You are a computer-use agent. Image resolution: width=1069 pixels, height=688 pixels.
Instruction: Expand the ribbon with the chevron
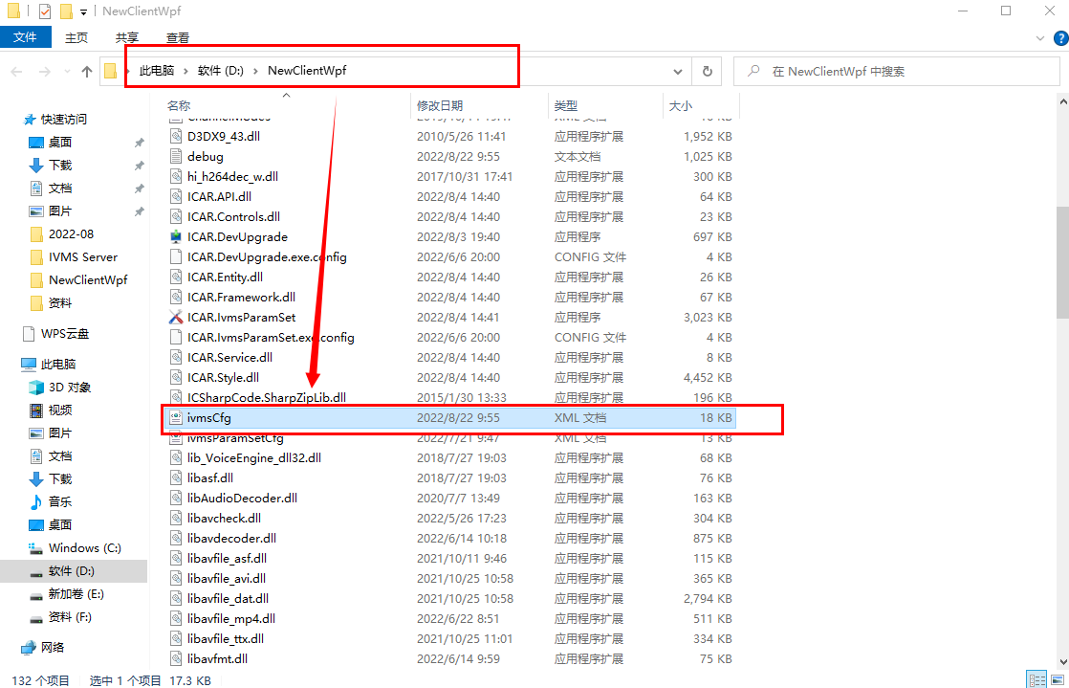click(1041, 37)
